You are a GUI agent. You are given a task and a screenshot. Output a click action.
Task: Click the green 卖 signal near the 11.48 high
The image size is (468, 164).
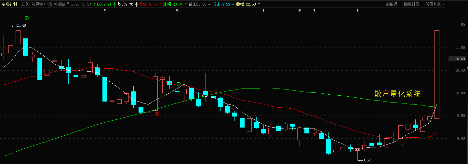[27, 18]
